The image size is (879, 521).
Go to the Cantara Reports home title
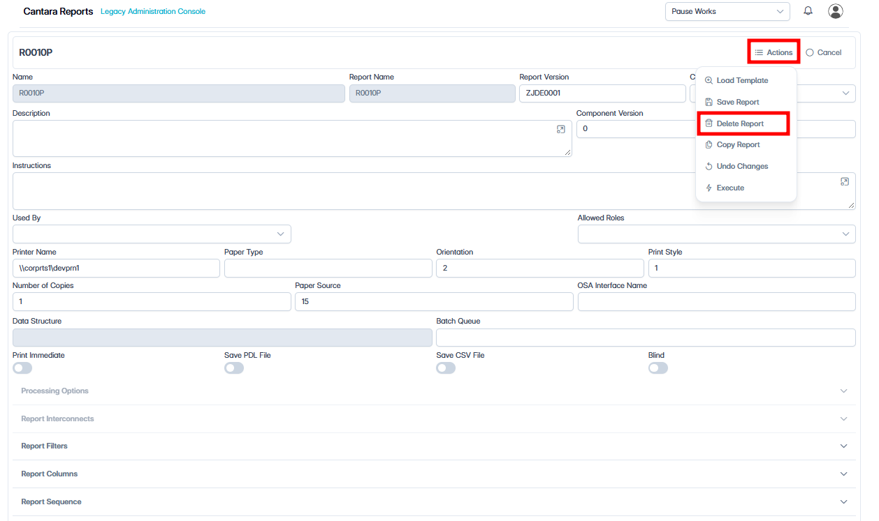[58, 11]
